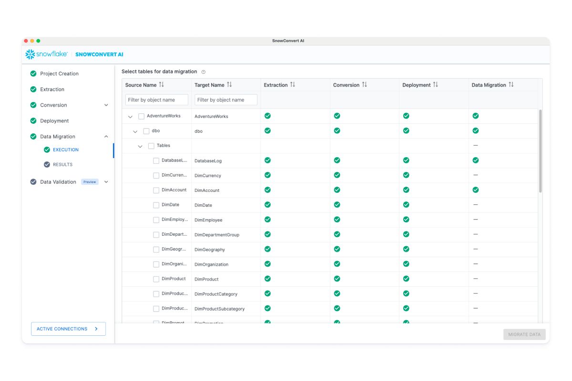Click DimProduct Extraction status check icon

click(x=267, y=278)
